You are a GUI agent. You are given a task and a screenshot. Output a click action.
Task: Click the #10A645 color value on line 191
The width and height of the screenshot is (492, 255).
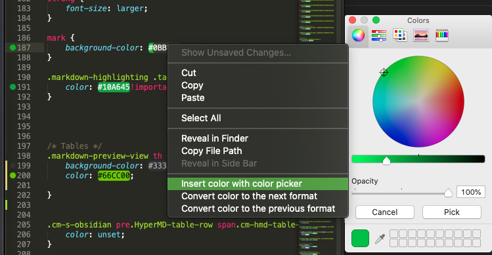click(114, 87)
